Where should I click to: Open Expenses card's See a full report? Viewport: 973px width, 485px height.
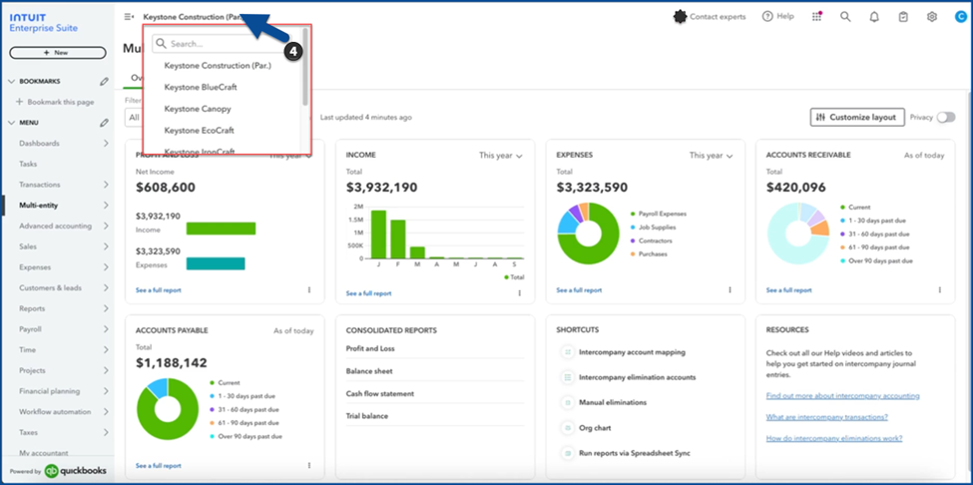[x=579, y=289]
